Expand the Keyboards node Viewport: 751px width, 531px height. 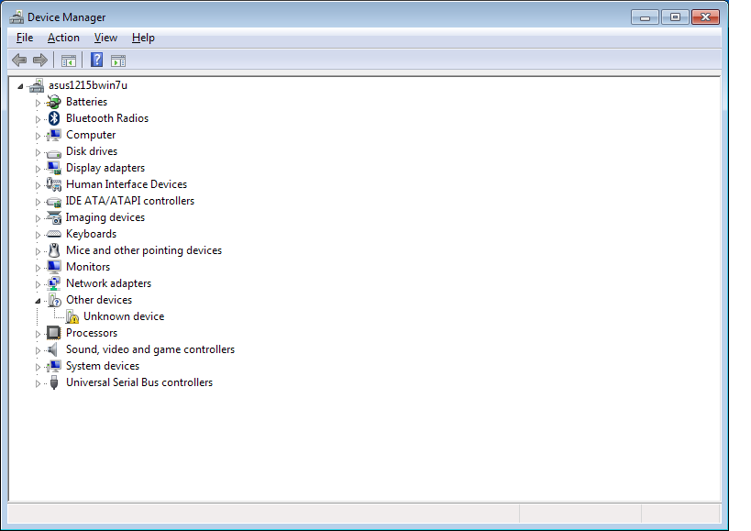pos(38,235)
